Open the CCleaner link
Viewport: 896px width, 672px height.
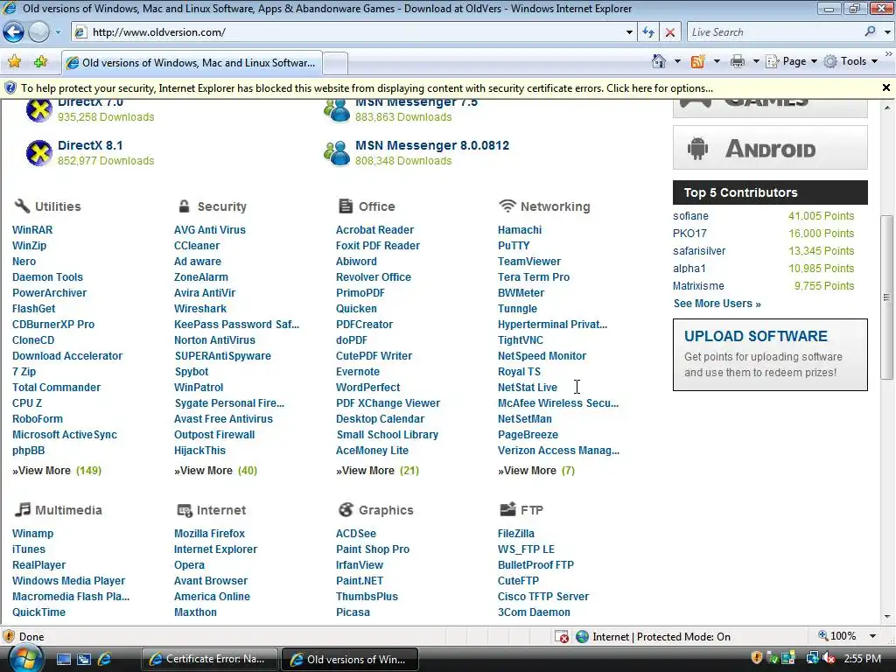(x=197, y=246)
